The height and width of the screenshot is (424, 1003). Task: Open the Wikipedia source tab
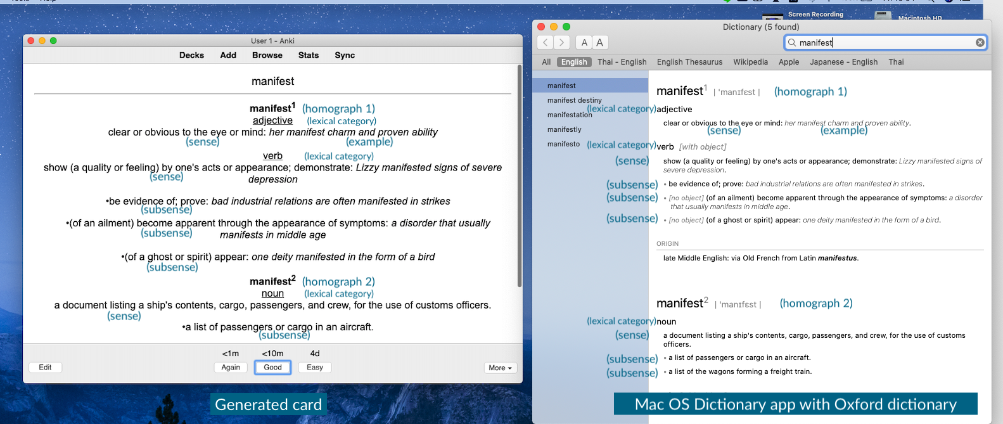point(750,62)
